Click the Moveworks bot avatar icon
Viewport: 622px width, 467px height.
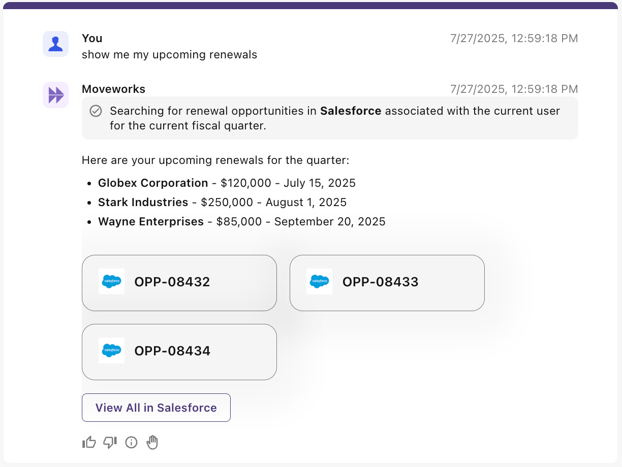pos(56,95)
